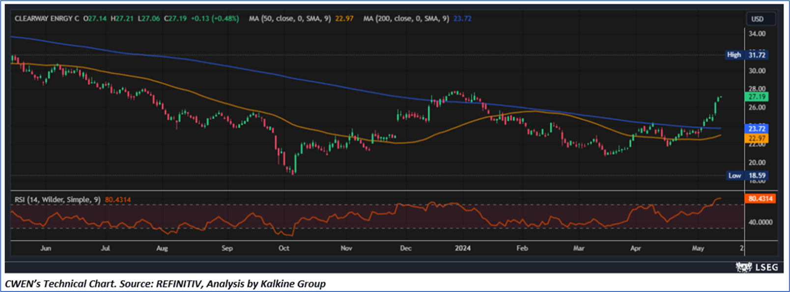Click the Nov label on time axis
The width and height of the screenshot is (790, 292).
click(346, 248)
